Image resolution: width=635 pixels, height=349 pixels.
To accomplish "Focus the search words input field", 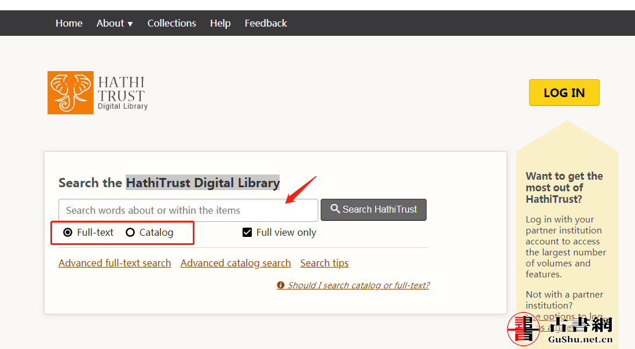I will (x=188, y=210).
